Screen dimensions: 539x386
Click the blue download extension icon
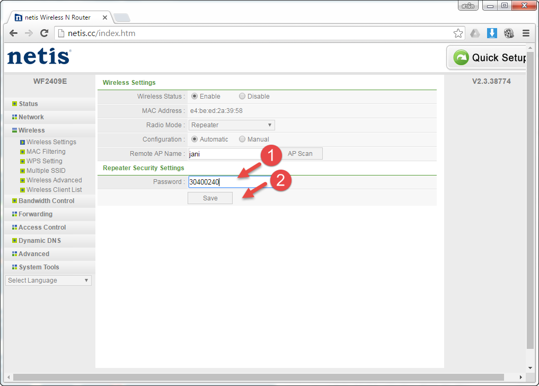click(492, 33)
